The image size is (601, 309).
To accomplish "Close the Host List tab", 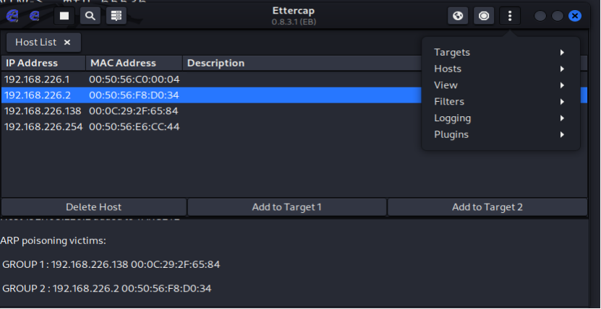I will (67, 43).
